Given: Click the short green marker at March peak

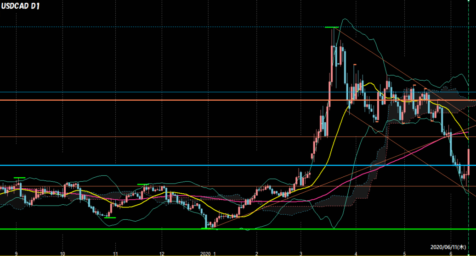Looking at the screenshot, I should pyautogui.click(x=332, y=27).
